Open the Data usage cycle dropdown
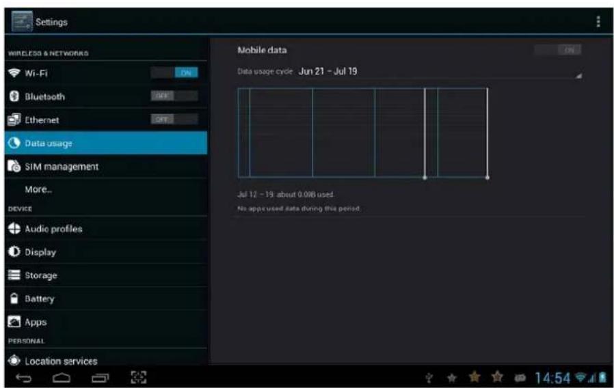 [x=409, y=72]
